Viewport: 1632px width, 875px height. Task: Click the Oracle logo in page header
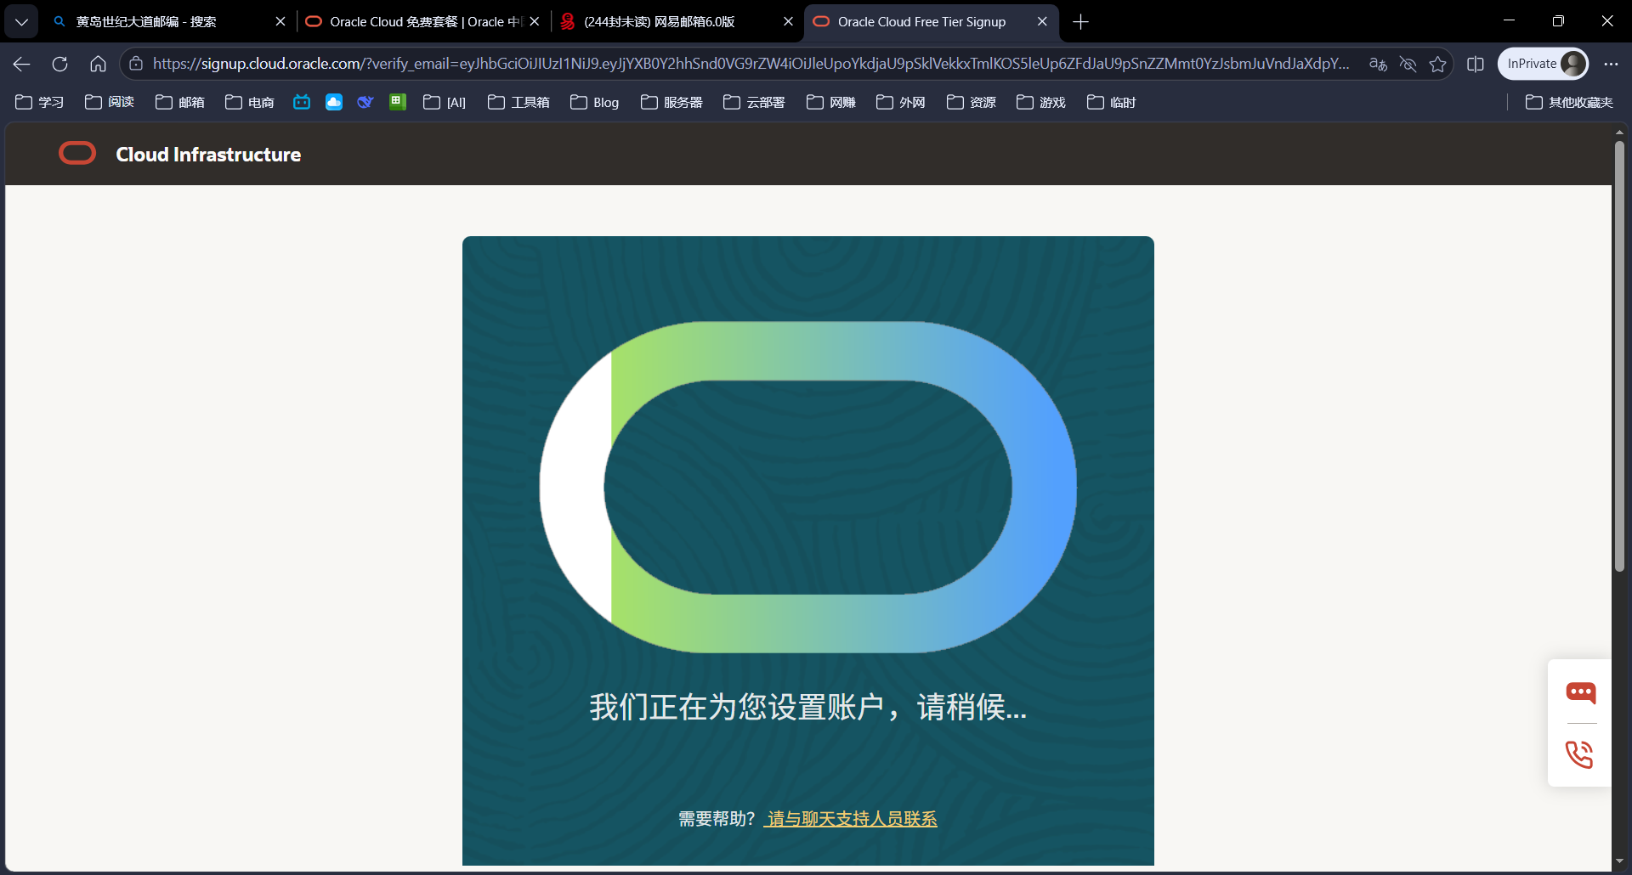pyautogui.click(x=77, y=154)
